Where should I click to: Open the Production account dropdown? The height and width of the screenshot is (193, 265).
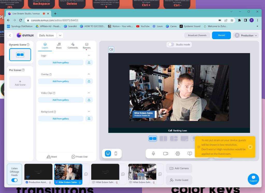(246, 35)
